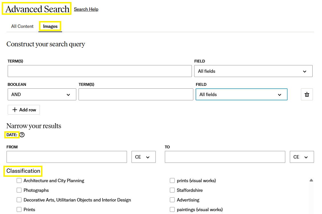Viewport: 322px width, 214px height.
Task: Click the Date help question mark icon
Action: 22,135
